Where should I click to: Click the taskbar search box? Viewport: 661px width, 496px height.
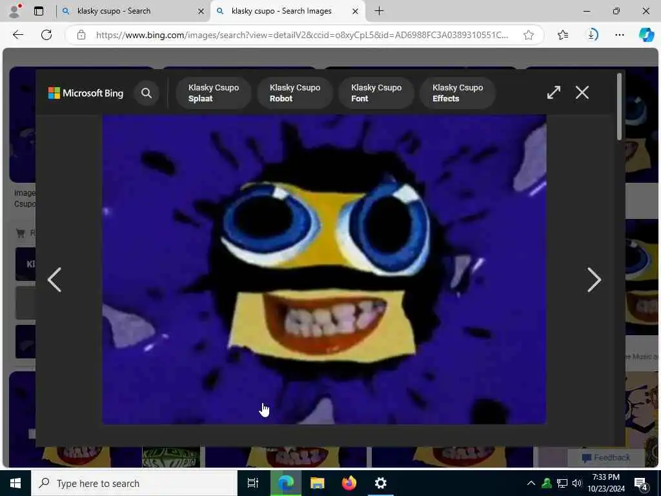click(134, 483)
